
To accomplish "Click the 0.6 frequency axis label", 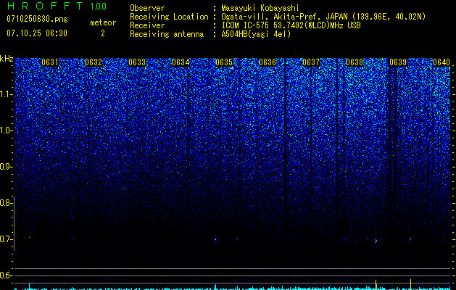I will [6, 275].
